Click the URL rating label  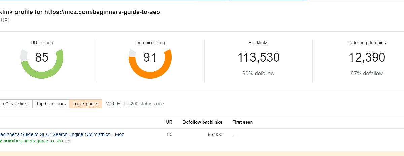pos(42,43)
